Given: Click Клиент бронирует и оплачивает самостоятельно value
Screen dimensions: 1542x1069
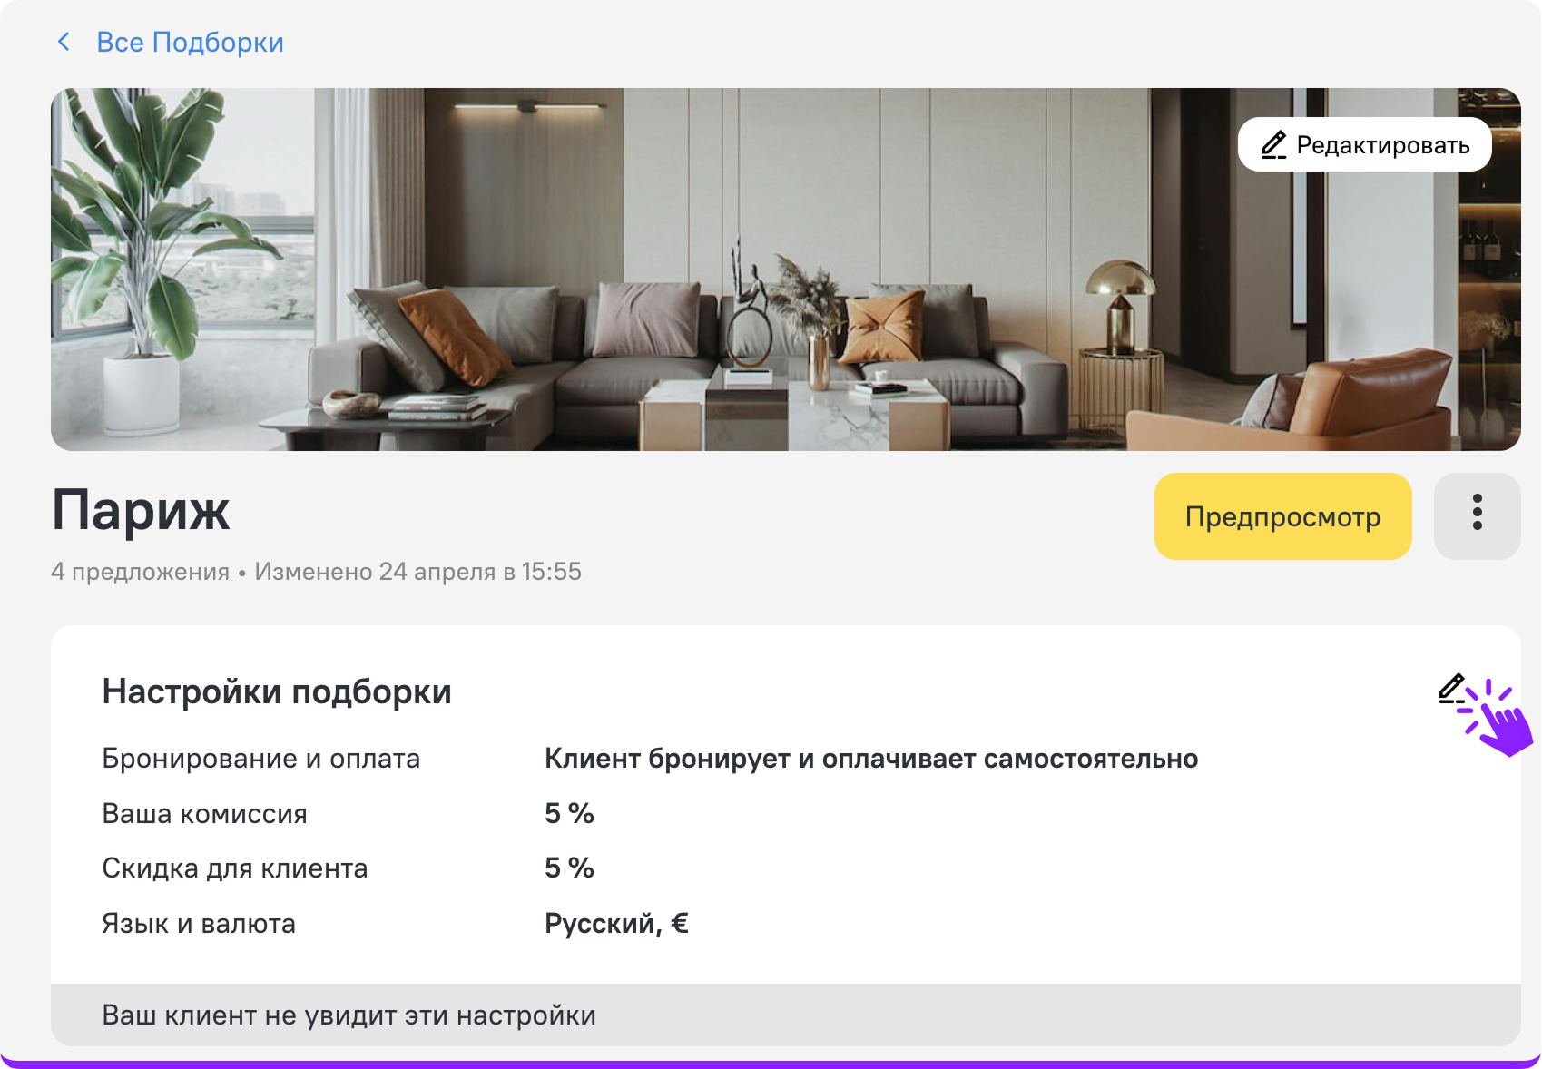Looking at the screenshot, I should 870,759.
